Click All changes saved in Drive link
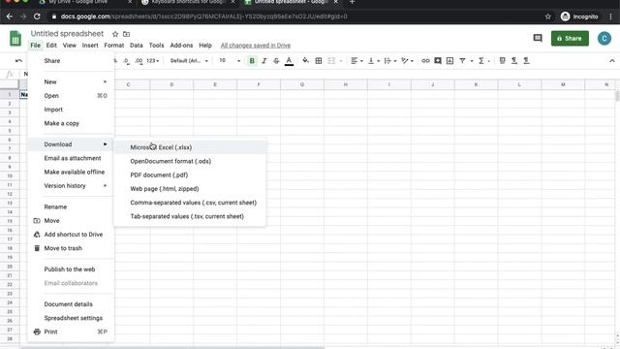Viewport: 620px width, 349px height. point(256,46)
